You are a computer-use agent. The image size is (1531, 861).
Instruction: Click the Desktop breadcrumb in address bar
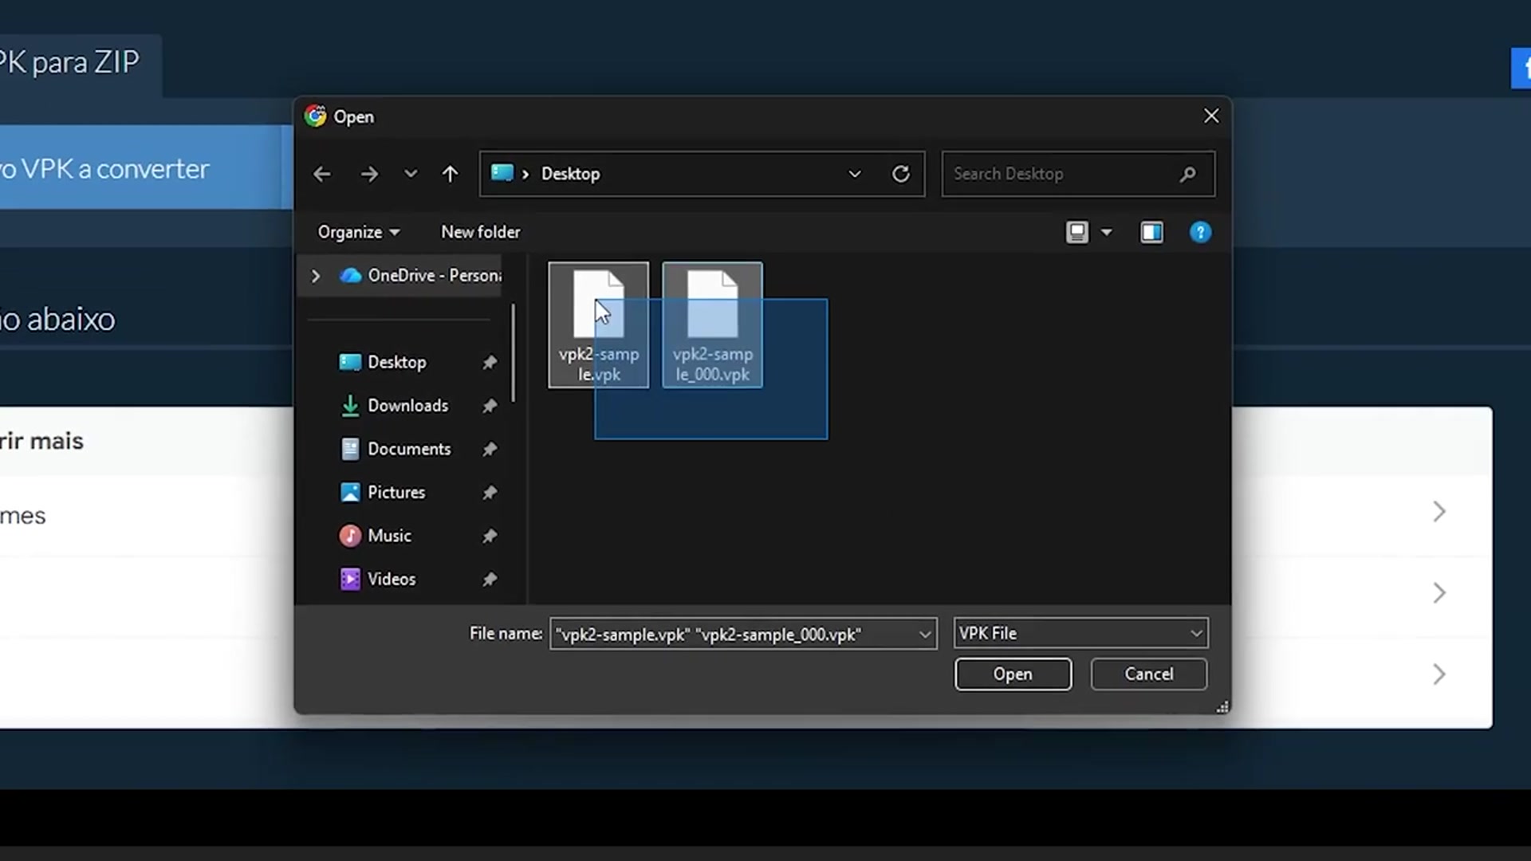point(570,174)
